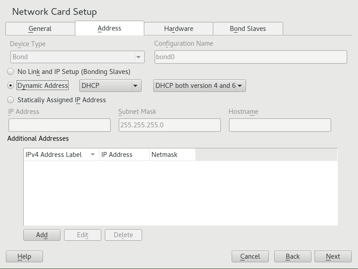Click the Add button for additional addresses
This screenshot has height=269, width=358.
point(42,235)
